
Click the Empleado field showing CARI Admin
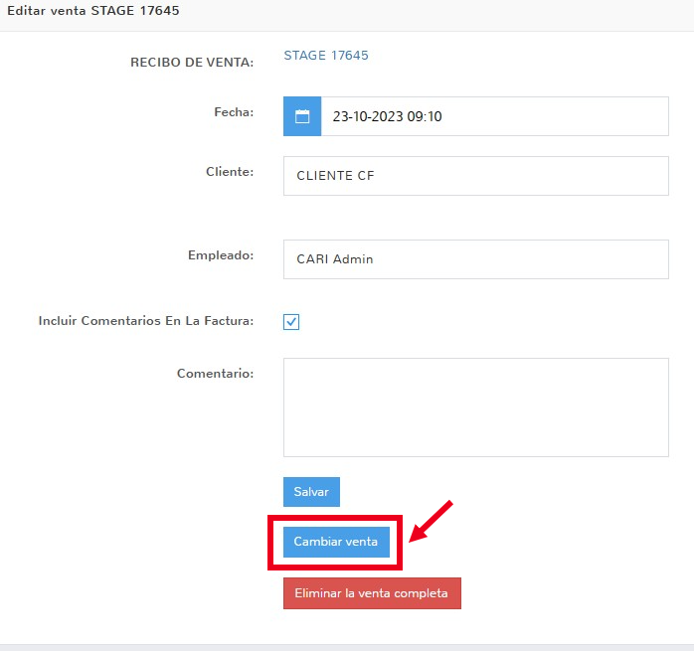pyautogui.click(x=476, y=259)
